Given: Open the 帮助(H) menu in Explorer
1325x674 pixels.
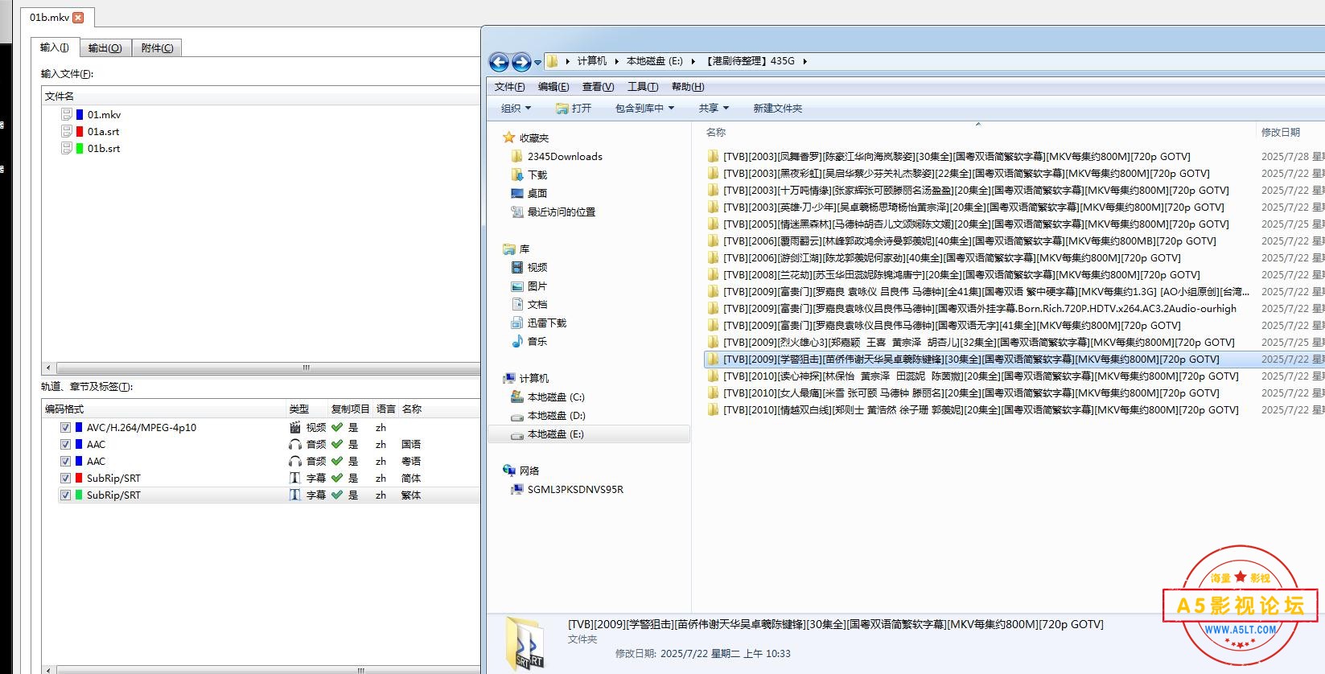Looking at the screenshot, I should coord(688,87).
